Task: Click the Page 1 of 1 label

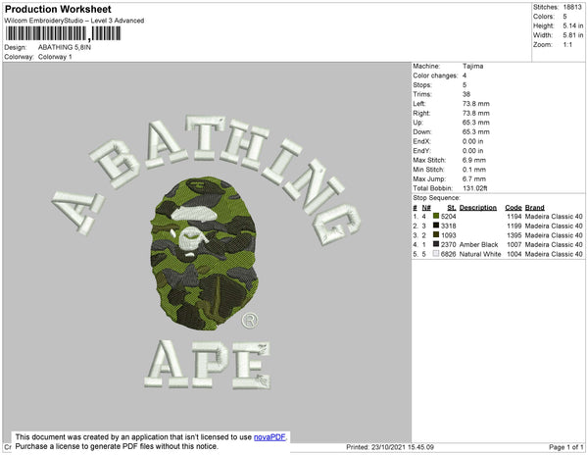Action: tap(566, 447)
